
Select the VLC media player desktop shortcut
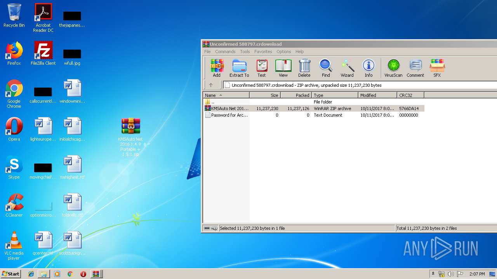[14, 246]
